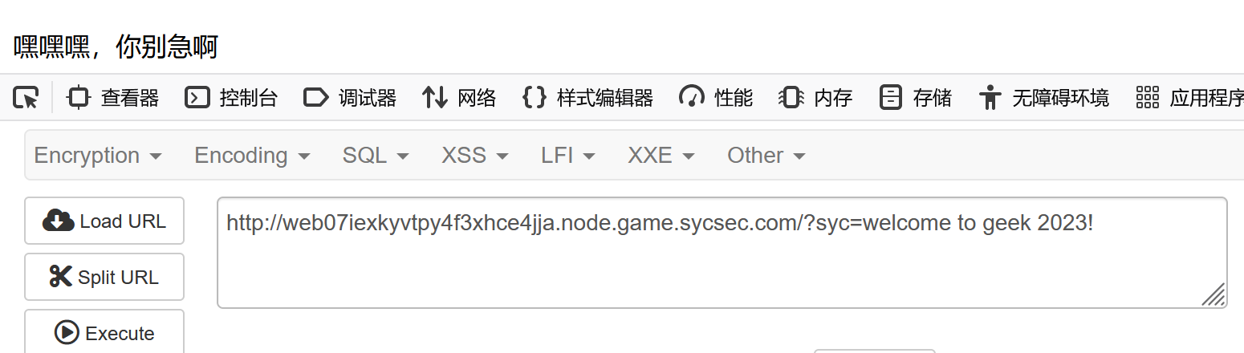Open the XXE dropdown menu
The width and height of the screenshot is (1244, 353).
pos(661,156)
